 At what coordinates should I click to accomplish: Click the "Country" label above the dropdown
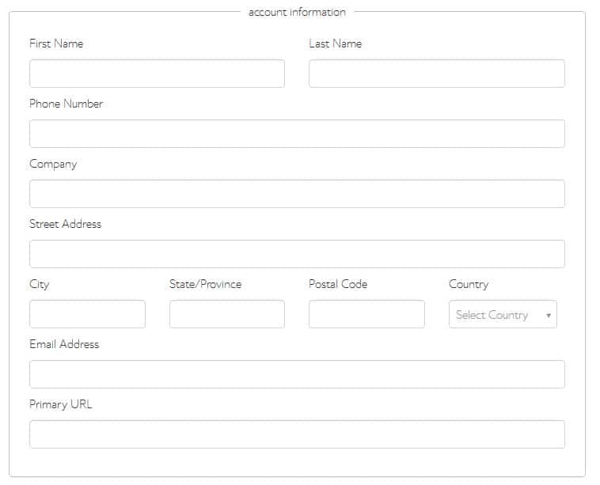click(x=469, y=284)
